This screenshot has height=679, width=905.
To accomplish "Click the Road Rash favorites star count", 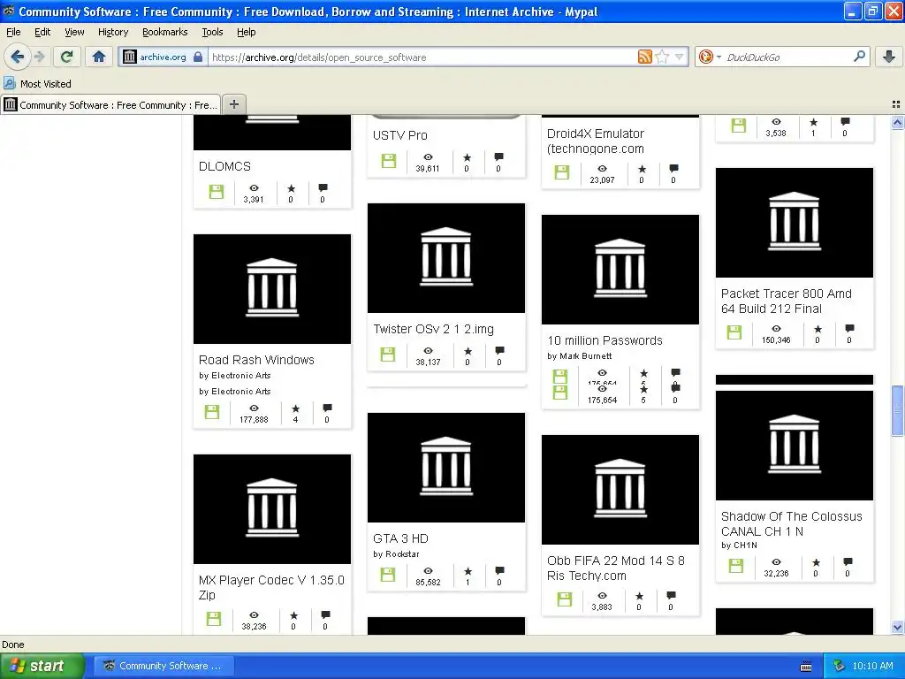I will coord(295,414).
